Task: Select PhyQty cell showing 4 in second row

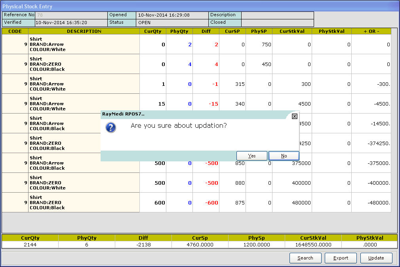Action: (179, 64)
